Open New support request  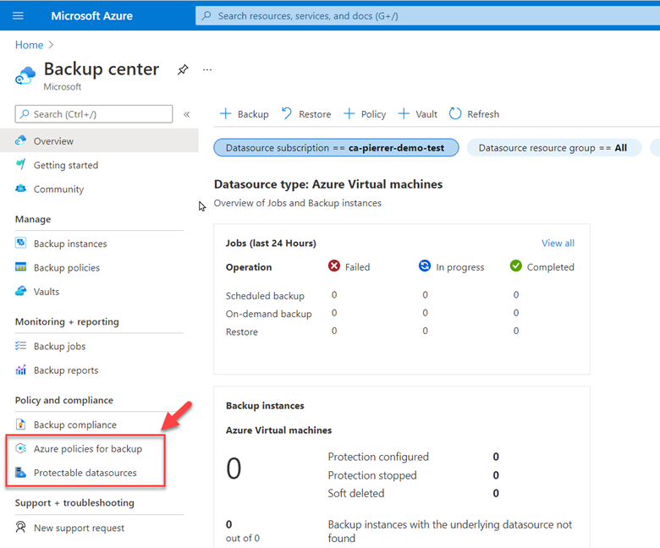tap(79, 528)
